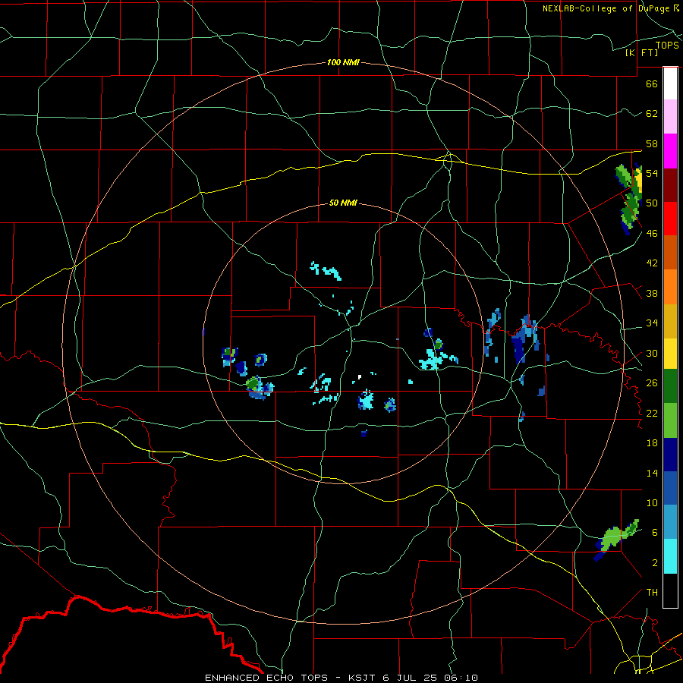Pick the light sky-blue legend band
Image resolution: width=683 pixels, height=683 pixels.
coord(670,522)
